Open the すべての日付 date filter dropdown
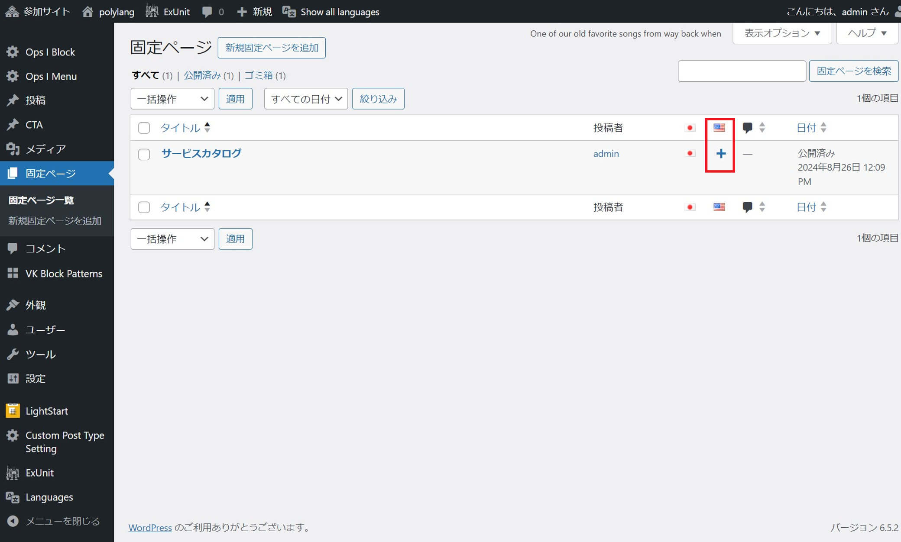 pyautogui.click(x=306, y=99)
